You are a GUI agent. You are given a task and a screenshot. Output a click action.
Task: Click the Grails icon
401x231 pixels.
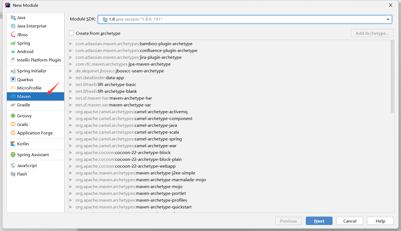coord(13,124)
